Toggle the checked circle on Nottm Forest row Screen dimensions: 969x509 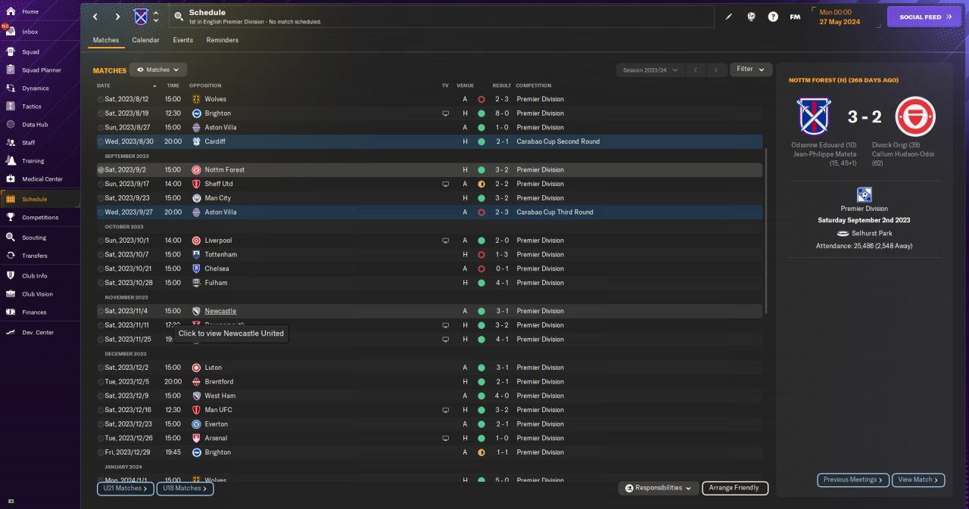point(101,170)
